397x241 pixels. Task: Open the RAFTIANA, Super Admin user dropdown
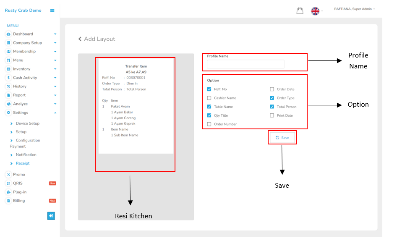[354, 9]
